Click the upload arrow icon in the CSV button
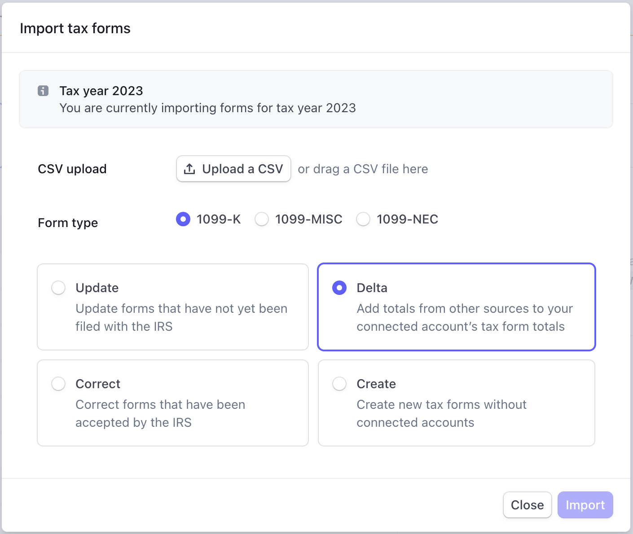The height and width of the screenshot is (534, 633). (x=189, y=169)
